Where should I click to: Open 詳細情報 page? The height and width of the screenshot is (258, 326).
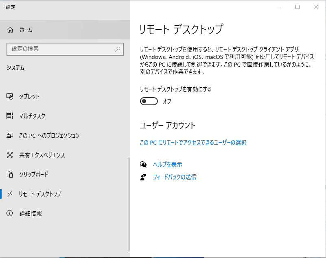point(64,213)
